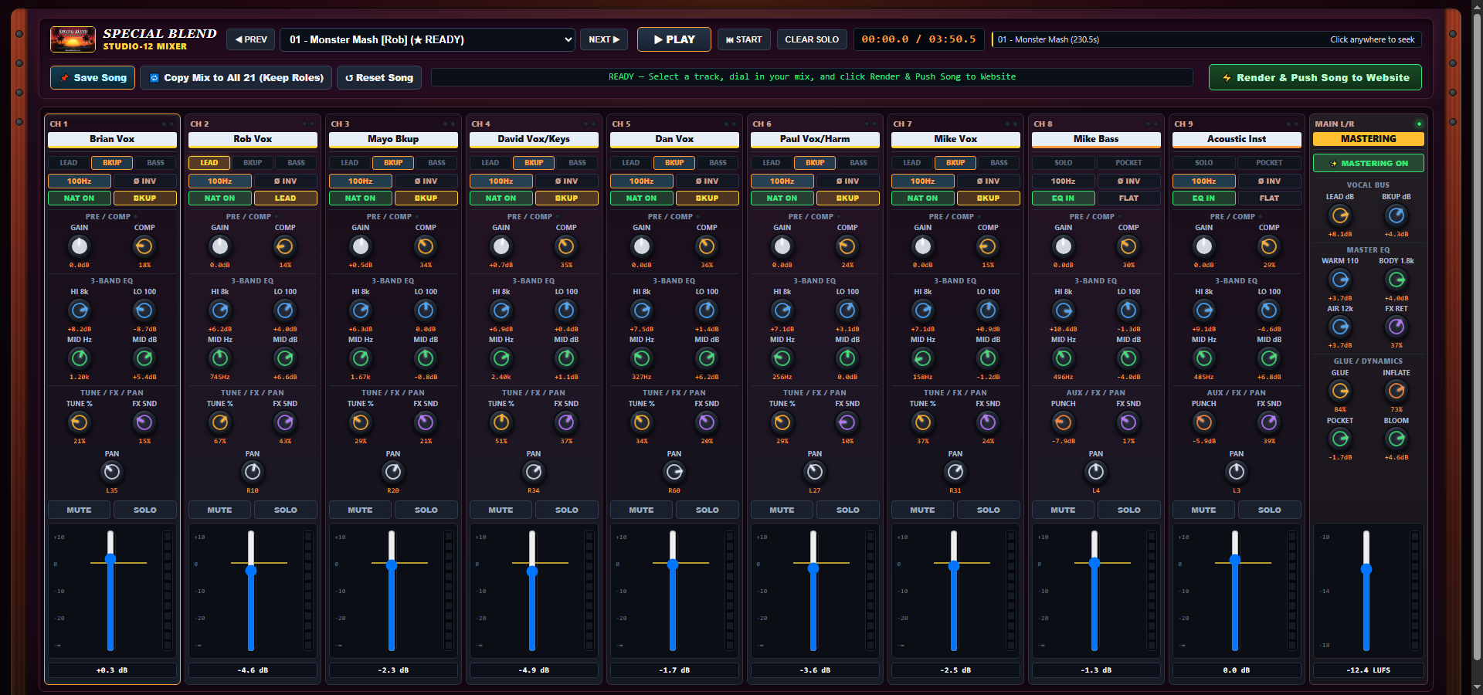Select BASS role tab on CH 2 Rob Vox
The width and height of the screenshot is (1483, 695).
[x=297, y=163]
